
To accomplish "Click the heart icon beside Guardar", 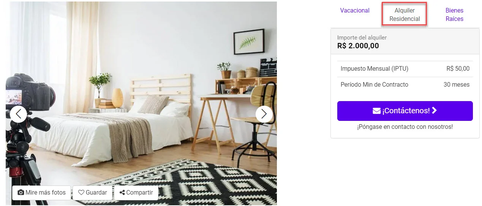I will pos(81,192).
